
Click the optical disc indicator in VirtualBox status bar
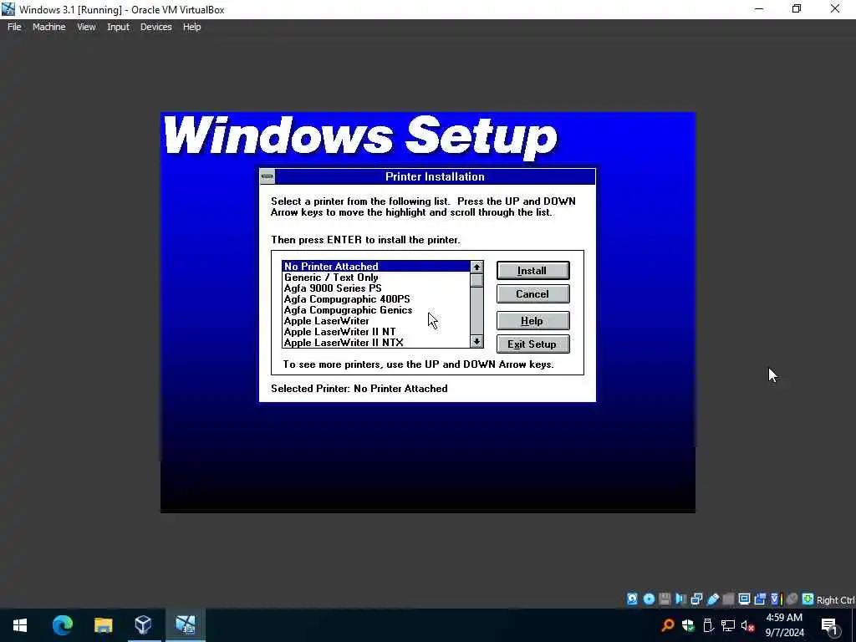pyautogui.click(x=649, y=599)
